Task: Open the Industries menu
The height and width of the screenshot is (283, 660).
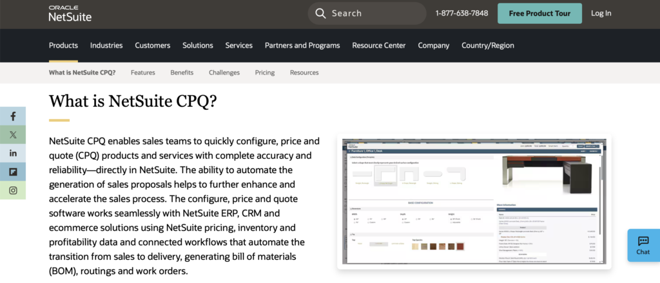Action: [106, 46]
